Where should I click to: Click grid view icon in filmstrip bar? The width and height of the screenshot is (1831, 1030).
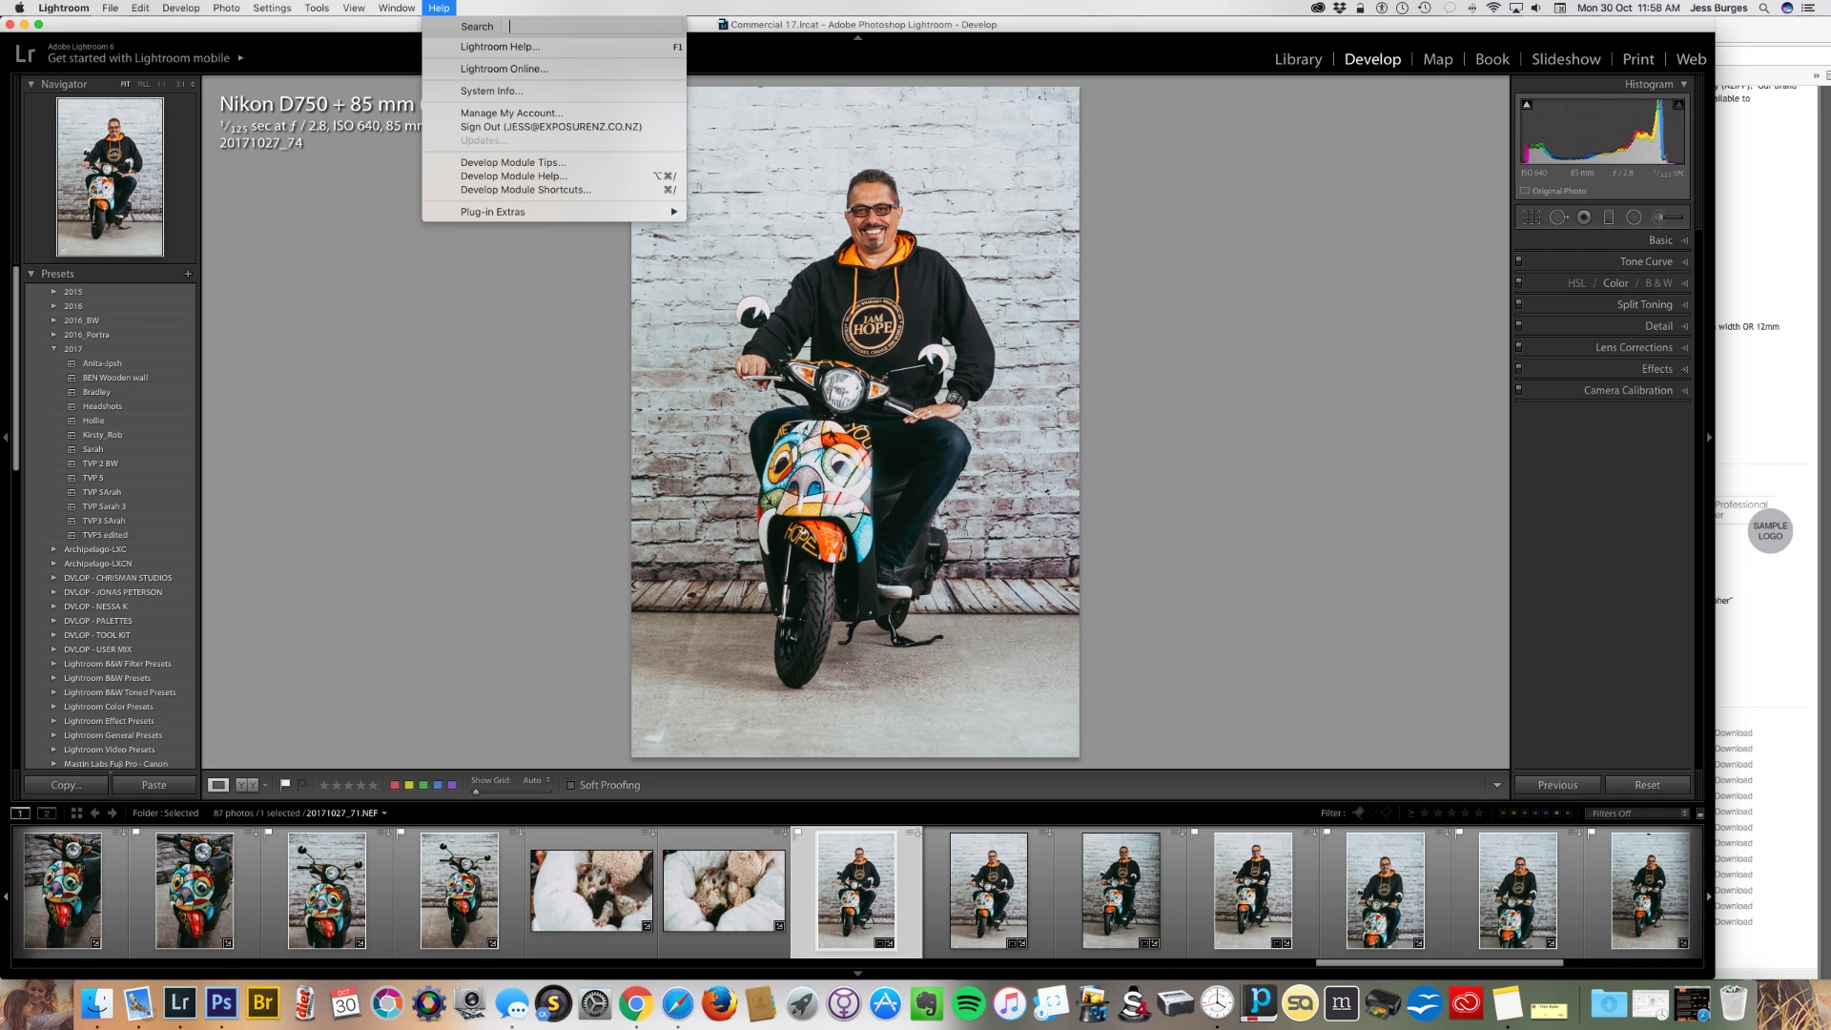76,814
